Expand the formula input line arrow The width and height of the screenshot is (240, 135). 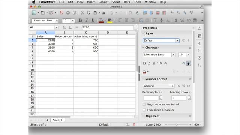coord(136,27)
